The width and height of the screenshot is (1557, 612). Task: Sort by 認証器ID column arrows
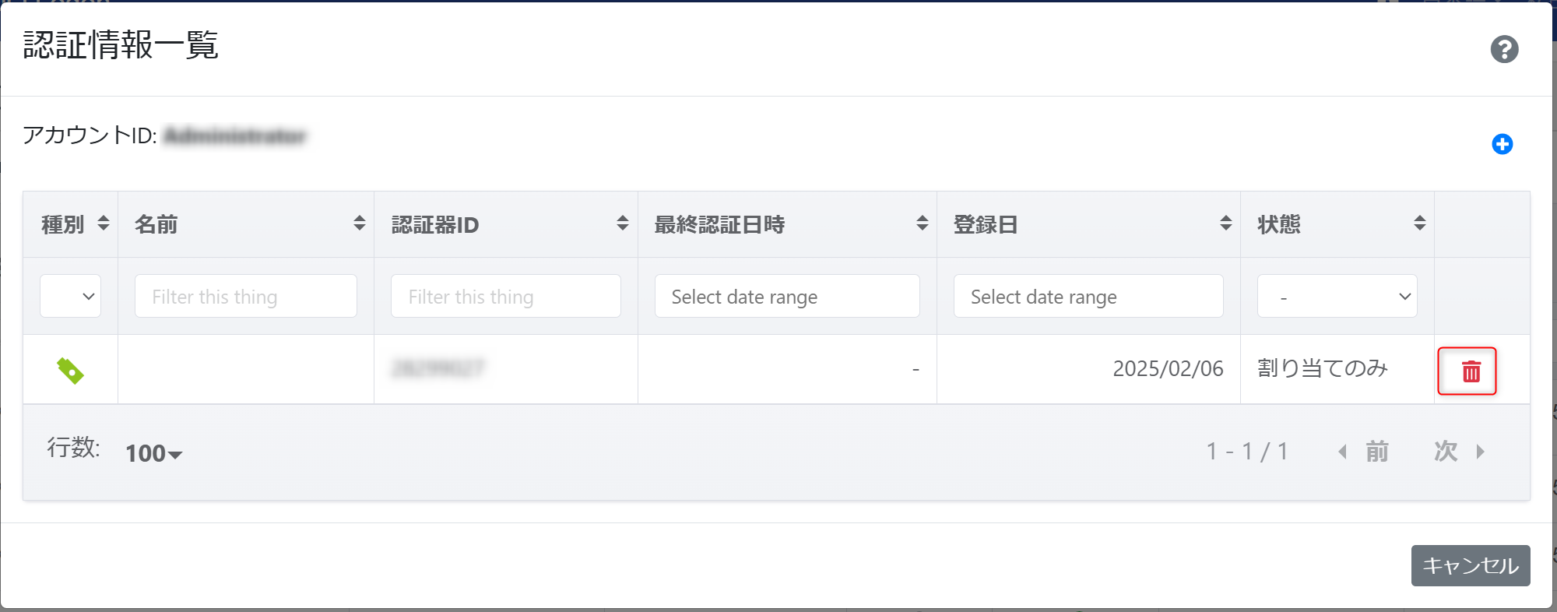[x=622, y=224]
